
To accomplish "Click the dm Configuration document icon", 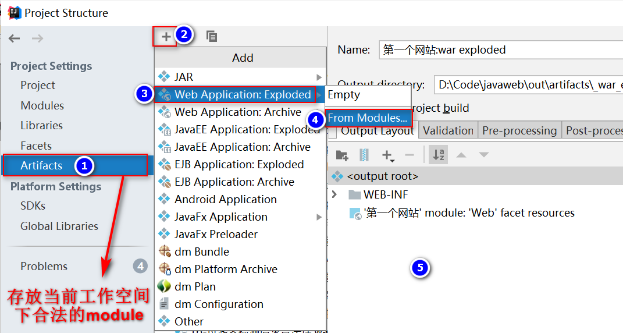I will pyautogui.click(x=163, y=304).
